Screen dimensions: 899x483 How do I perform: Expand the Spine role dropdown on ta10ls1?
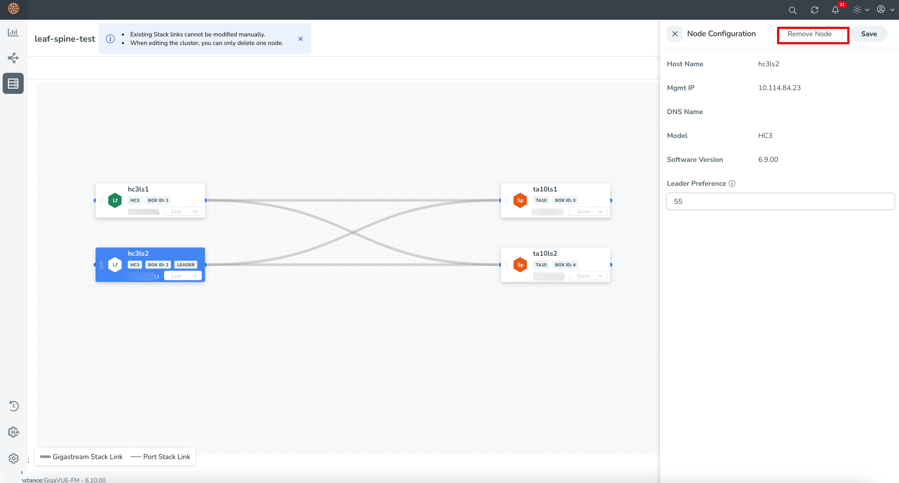588,211
